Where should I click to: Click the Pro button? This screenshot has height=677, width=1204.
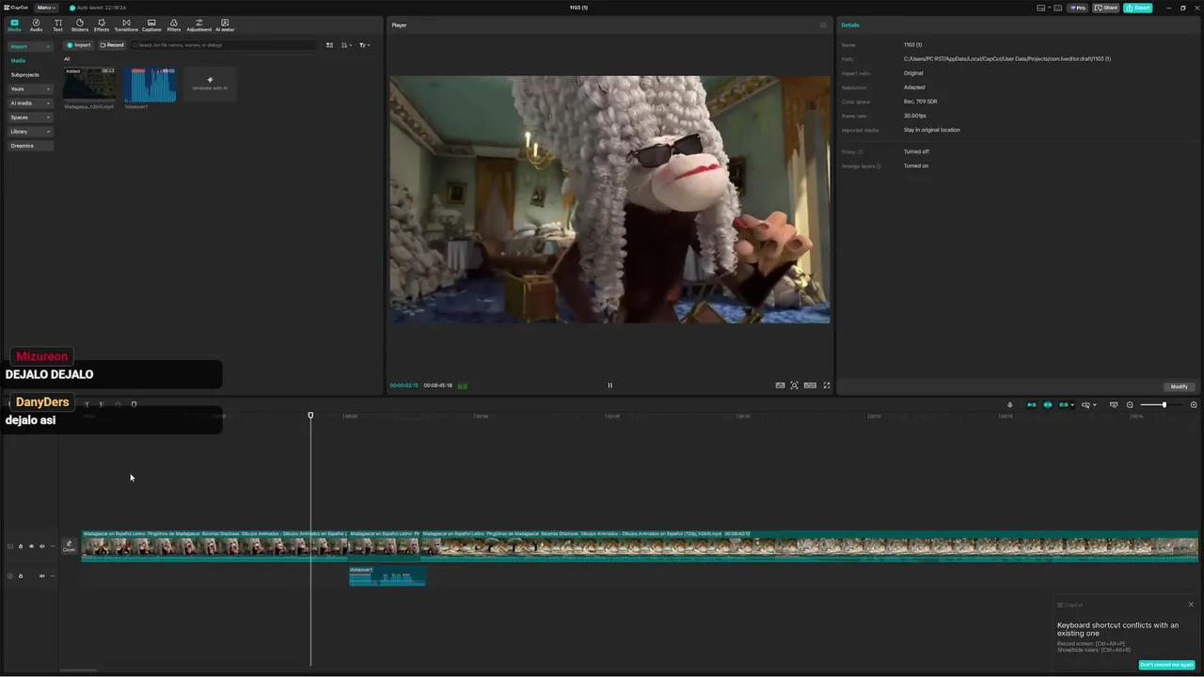coord(1077,8)
